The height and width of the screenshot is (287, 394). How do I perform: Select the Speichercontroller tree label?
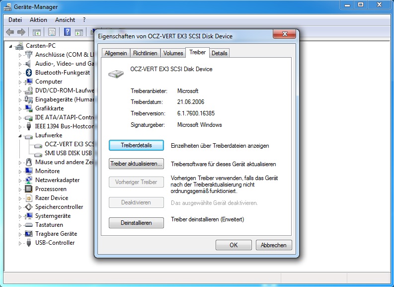coord(59,207)
